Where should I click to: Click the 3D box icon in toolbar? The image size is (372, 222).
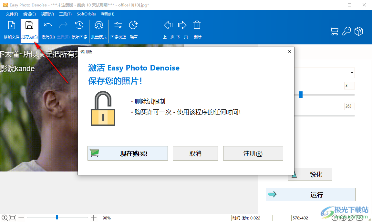point(359,31)
